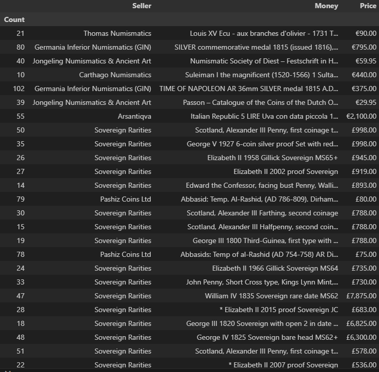
Task: Select the Numismatic Society of Diest cell
Action: coord(264,61)
